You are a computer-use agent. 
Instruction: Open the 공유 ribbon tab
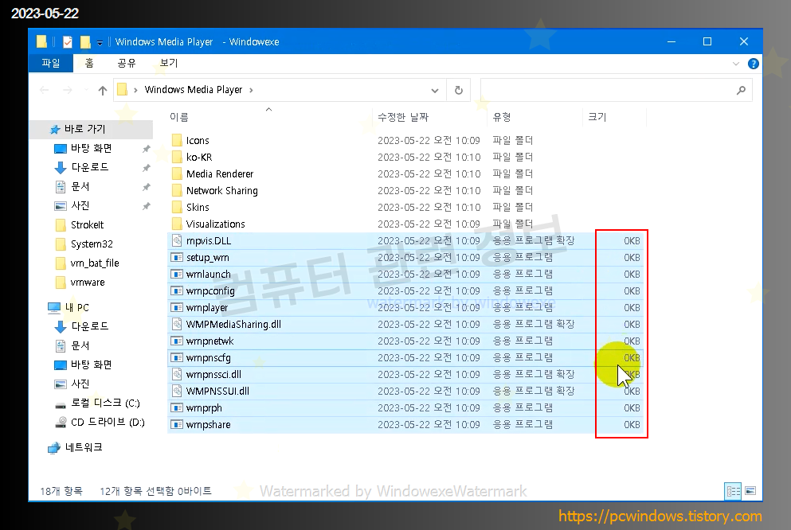point(127,63)
